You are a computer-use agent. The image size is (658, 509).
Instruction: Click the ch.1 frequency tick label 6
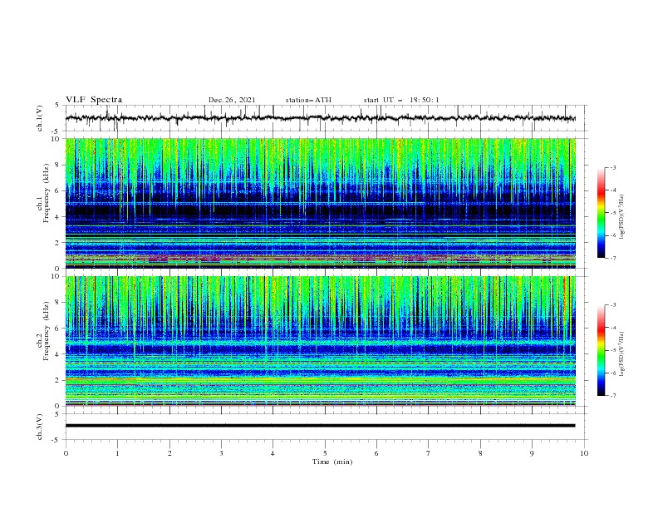(x=59, y=191)
